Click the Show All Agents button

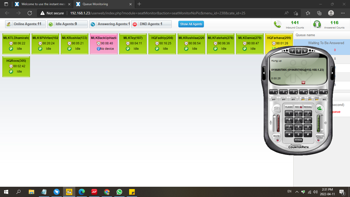tap(191, 24)
